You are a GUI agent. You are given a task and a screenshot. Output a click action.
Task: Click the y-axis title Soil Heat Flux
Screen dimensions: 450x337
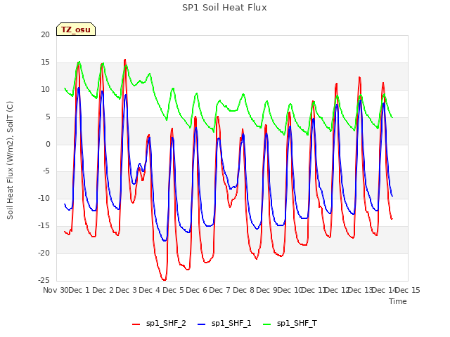tap(10, 160)
